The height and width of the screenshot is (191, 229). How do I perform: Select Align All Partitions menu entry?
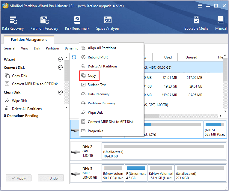pos(111,48)
